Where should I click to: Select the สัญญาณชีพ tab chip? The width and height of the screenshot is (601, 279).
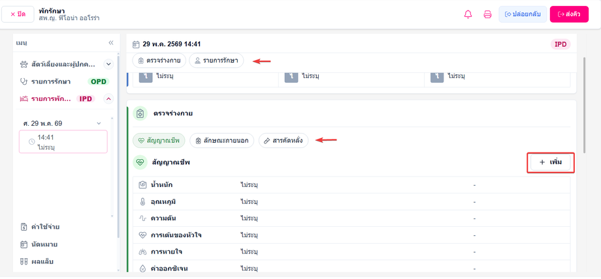(x=159, y=140)
